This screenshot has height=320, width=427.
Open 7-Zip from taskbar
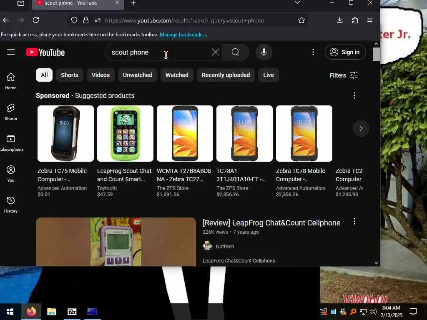[x=72, y=312]
